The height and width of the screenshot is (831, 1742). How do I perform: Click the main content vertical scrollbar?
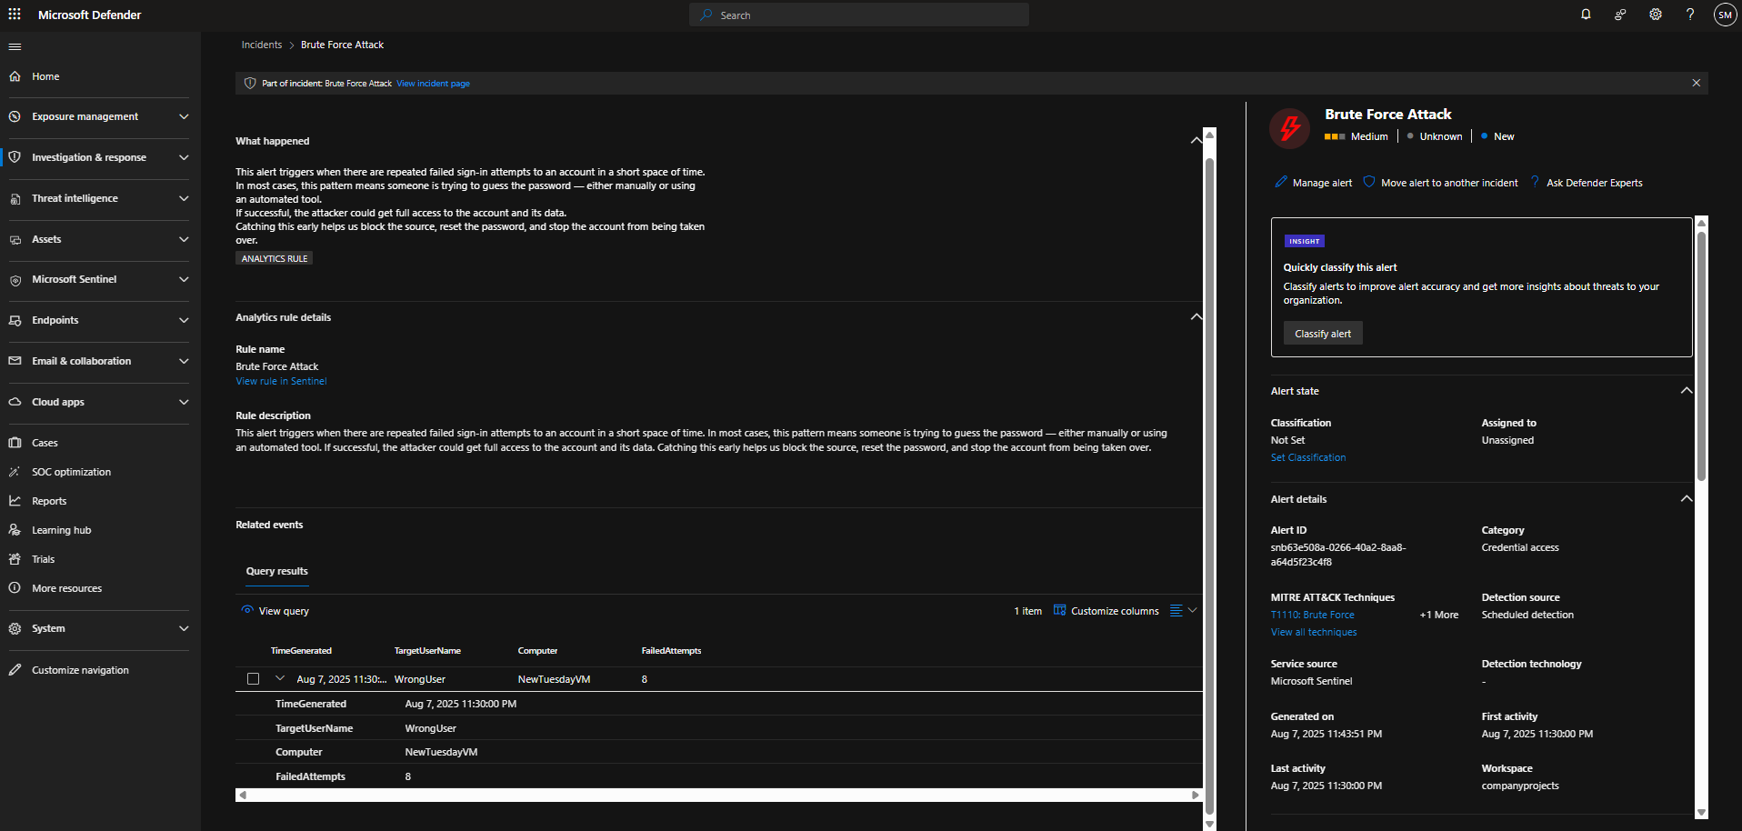click(x=1209, y=486)
